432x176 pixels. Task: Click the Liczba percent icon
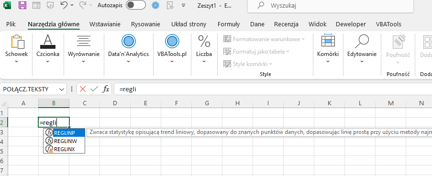tap(204, 42)
